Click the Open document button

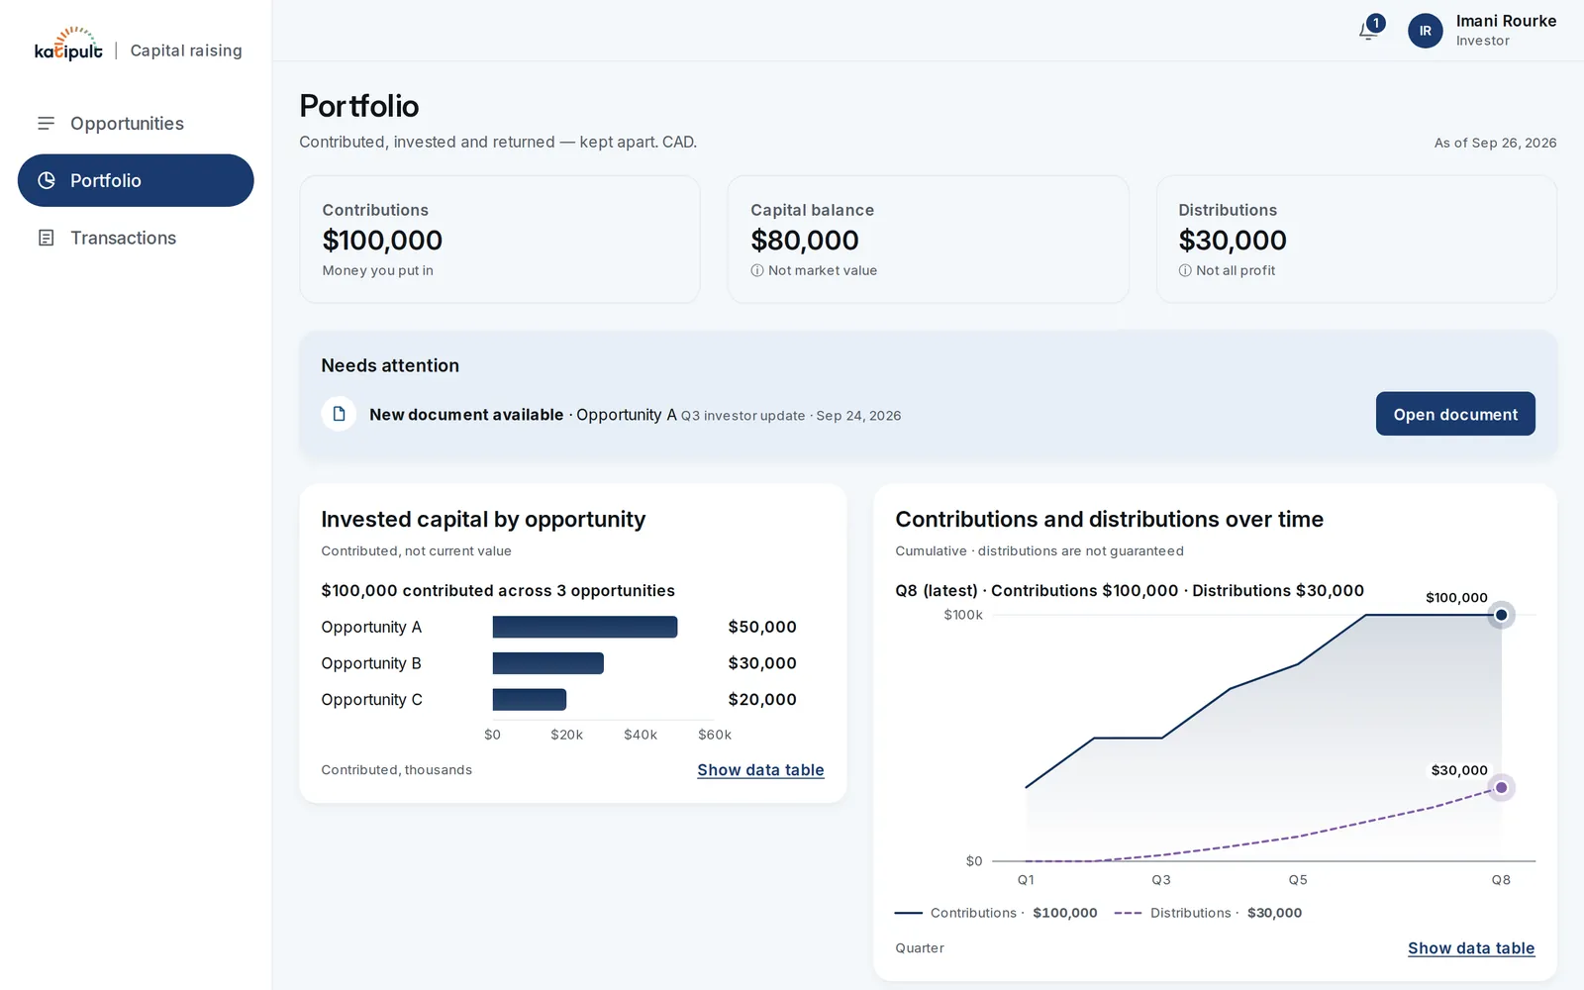coord(1455,414)
